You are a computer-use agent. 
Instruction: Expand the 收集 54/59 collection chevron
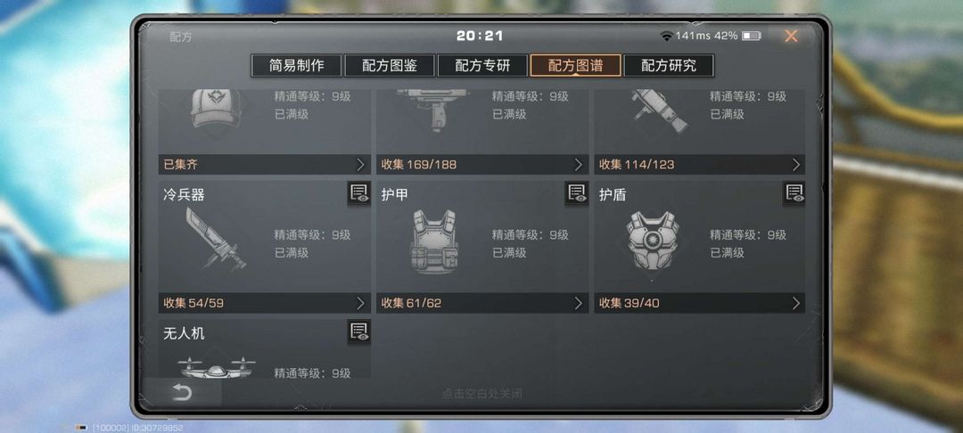pyautogui.click(x=360, y=303)
